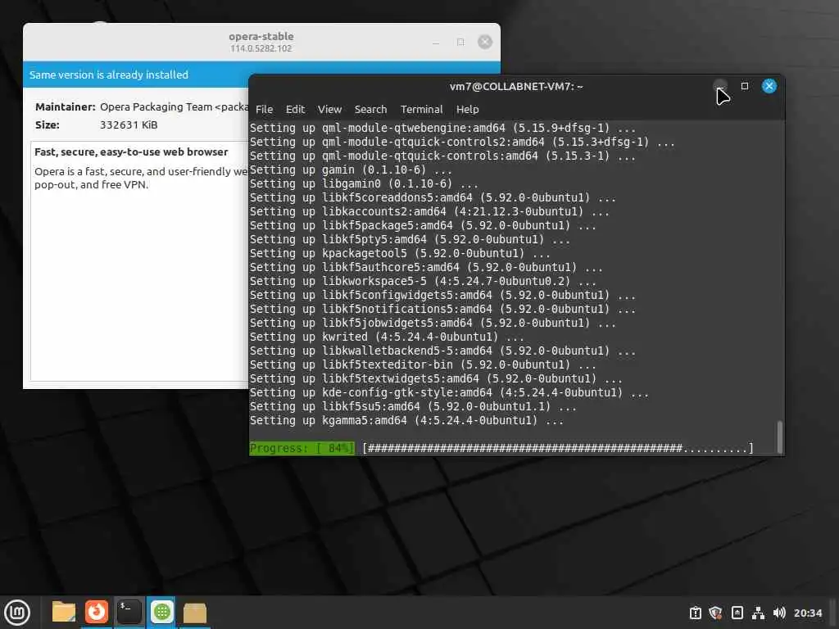Viewport: 839px width, 629px height.
Task: Switch to the Terminal taskbar button
Action: 129,612
